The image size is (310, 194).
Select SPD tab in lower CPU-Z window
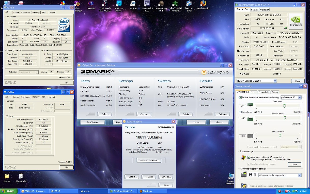(x=44, y=97)
